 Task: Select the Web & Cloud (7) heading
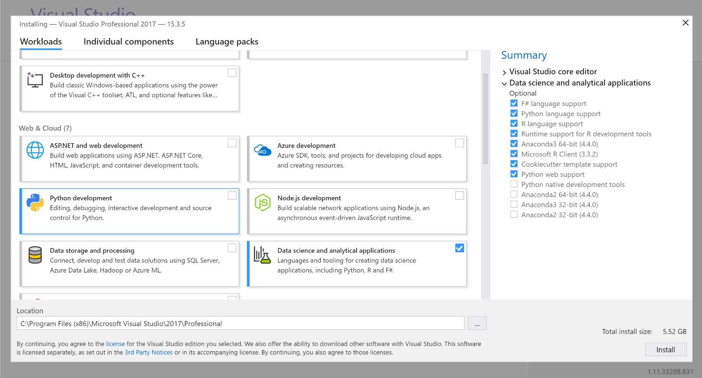(x=45, y=128)
